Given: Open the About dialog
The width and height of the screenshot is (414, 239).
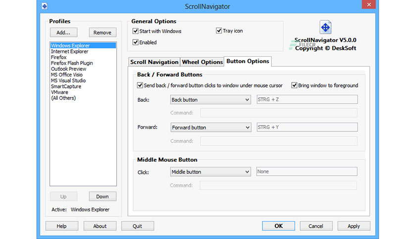Looking at the screenshot, I should 100,226.
